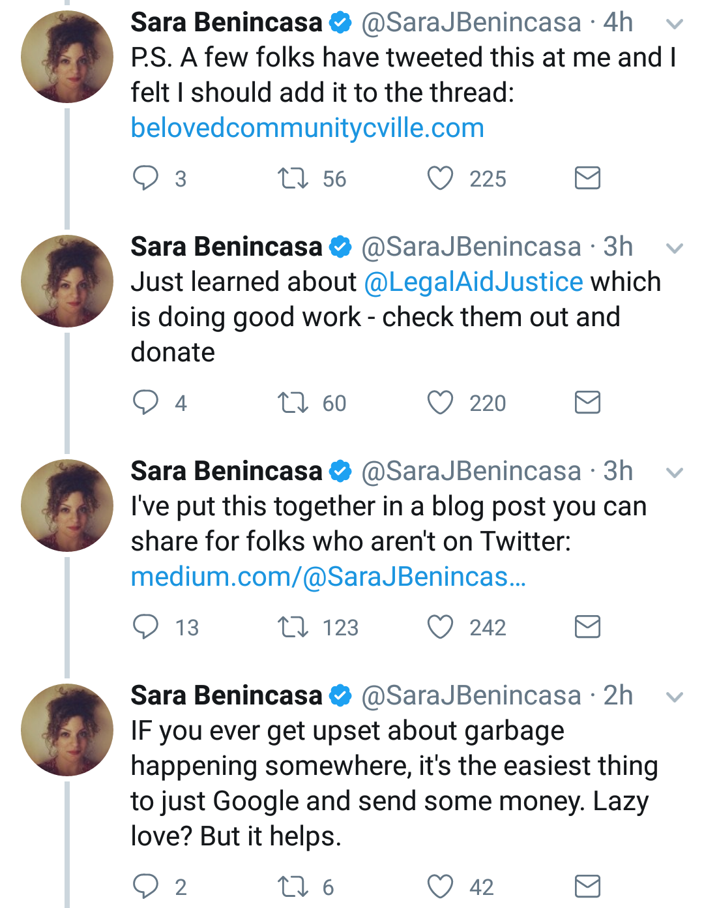Expand options menu on the 4h tweet
This screenshot has height=908, width=704.
tap(675, 24)
